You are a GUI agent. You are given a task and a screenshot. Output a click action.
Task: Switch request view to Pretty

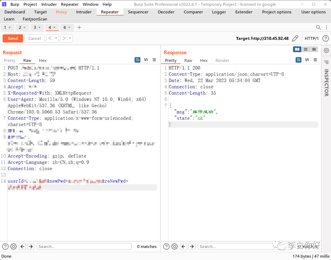click(10, 60)
